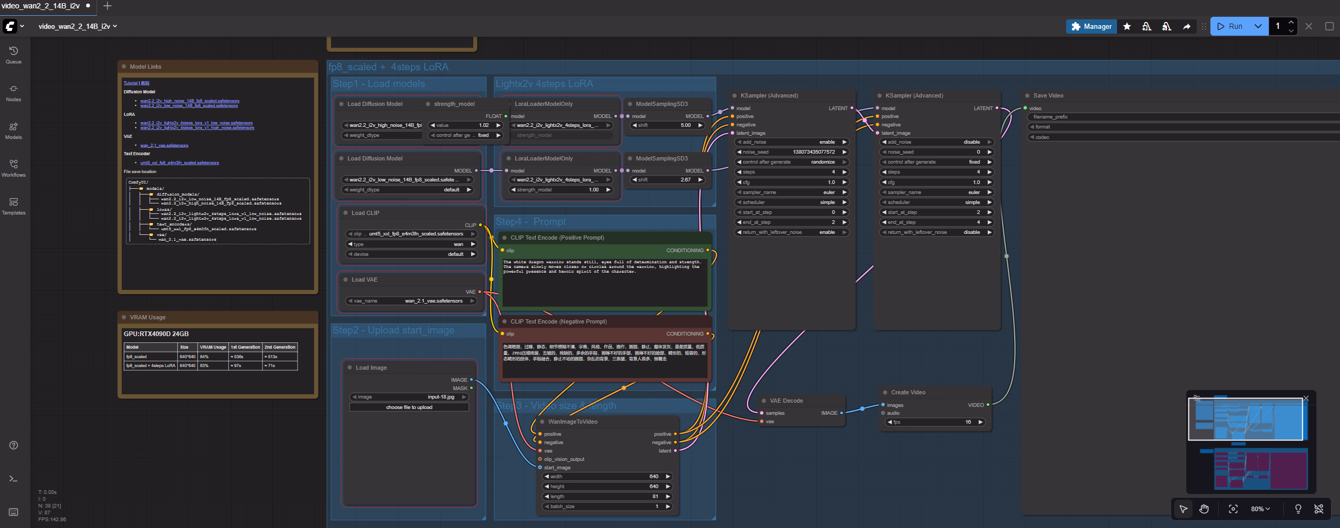
Task: Click the fit view icon
Action: coord(1233,509)
